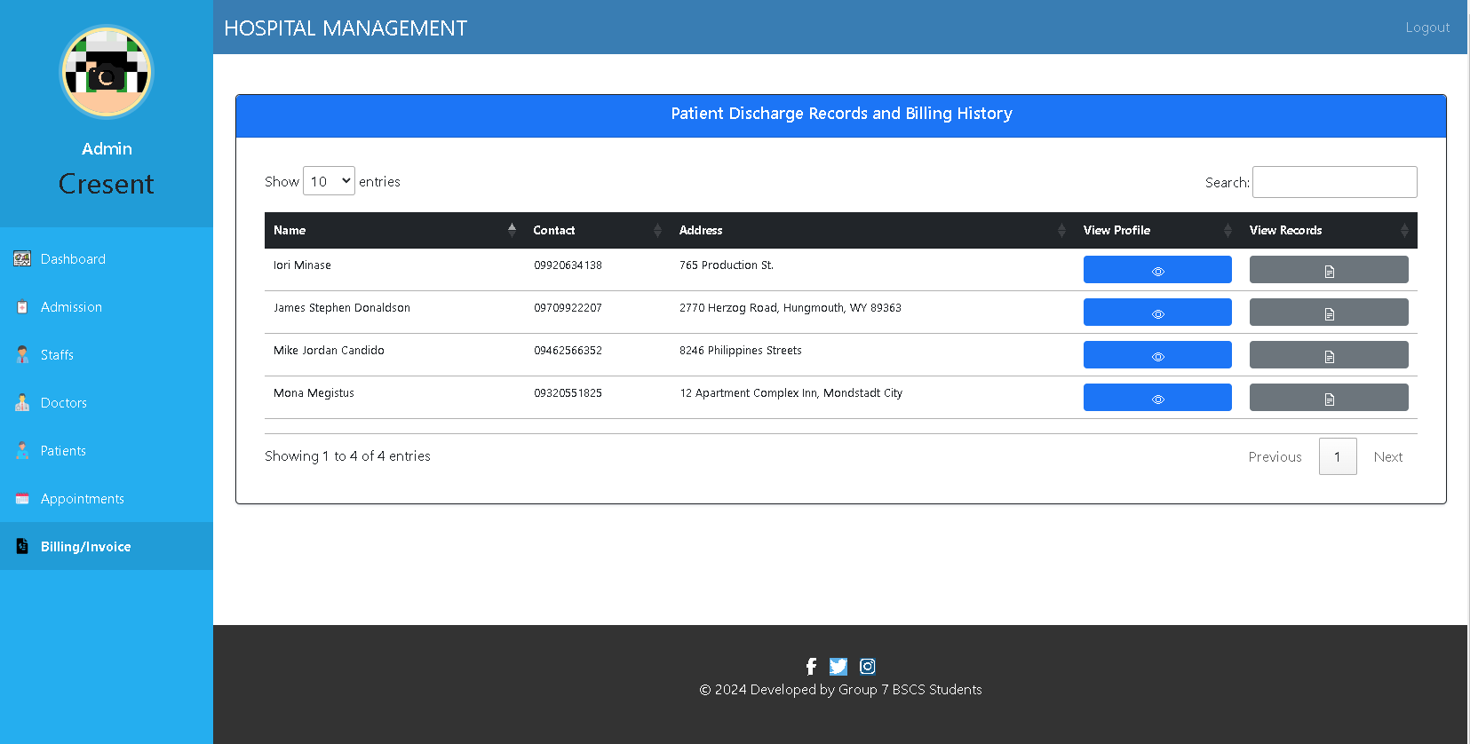
Task: Go to the Next page
Action: 1388,456
